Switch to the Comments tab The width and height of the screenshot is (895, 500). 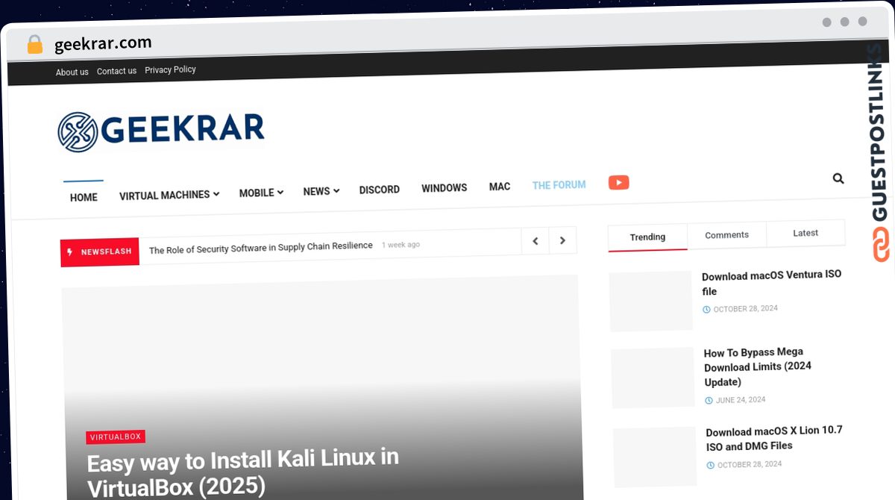pyautogui.click(x=726, y=234)
